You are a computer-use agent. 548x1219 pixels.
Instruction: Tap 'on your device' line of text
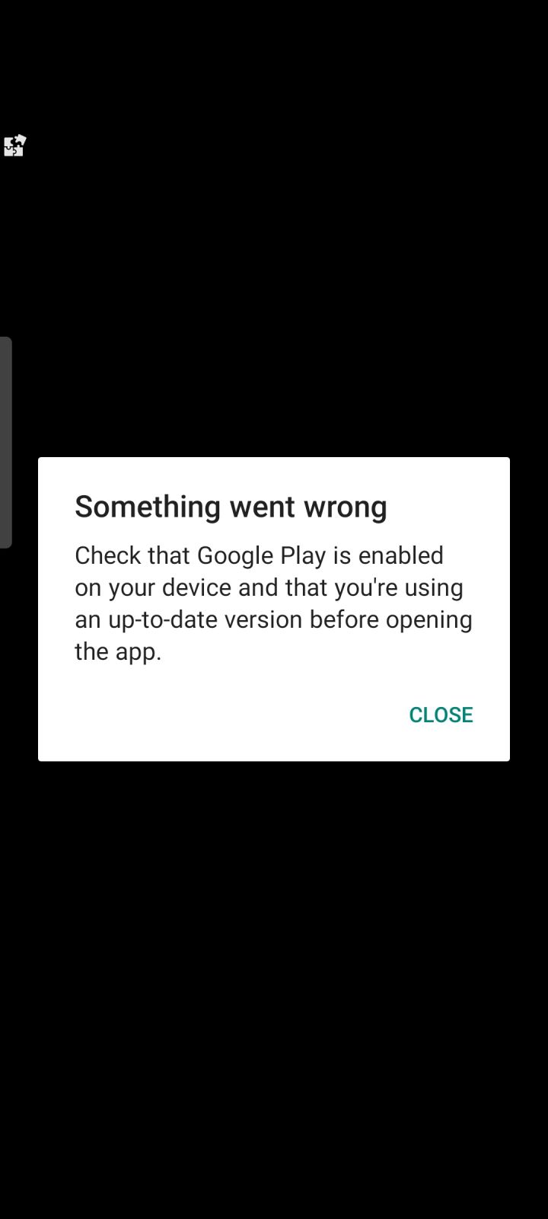(153, 587)
